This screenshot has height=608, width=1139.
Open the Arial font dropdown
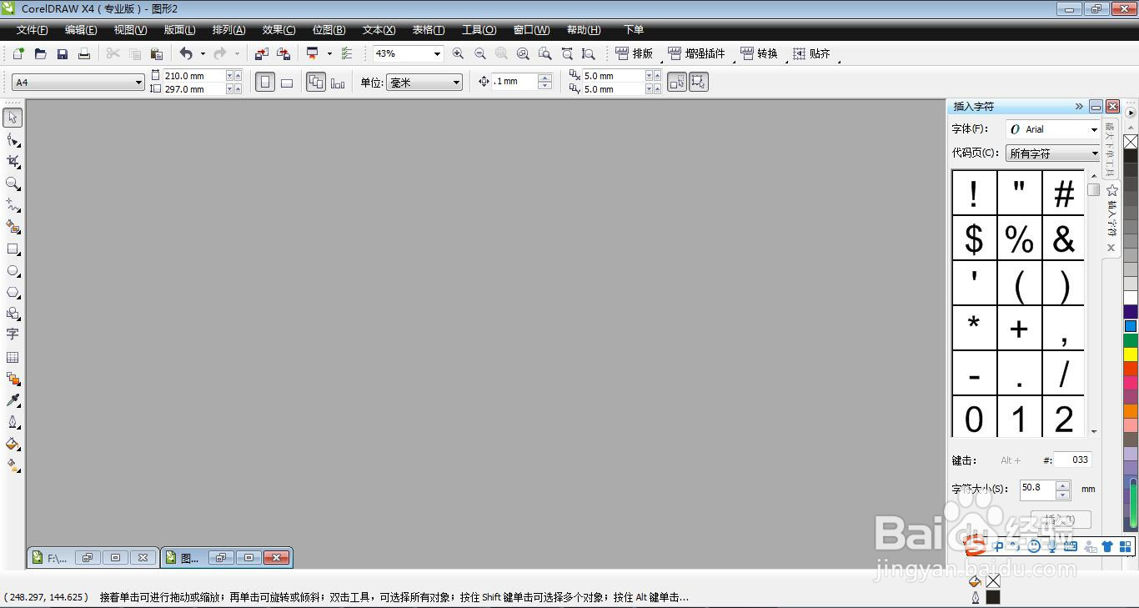click(x=1094, y=129)
